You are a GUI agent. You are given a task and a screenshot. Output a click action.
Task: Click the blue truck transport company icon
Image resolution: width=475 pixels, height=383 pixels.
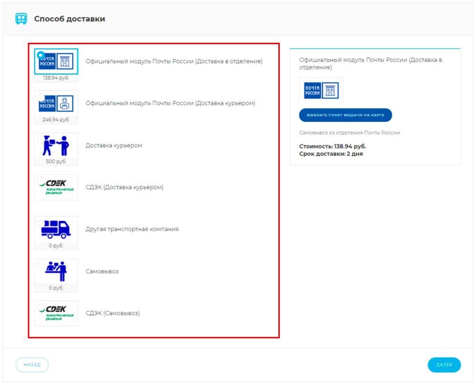point(56,229)
